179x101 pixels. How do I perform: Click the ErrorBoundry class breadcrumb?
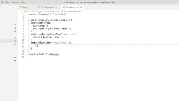click(53, 11)
